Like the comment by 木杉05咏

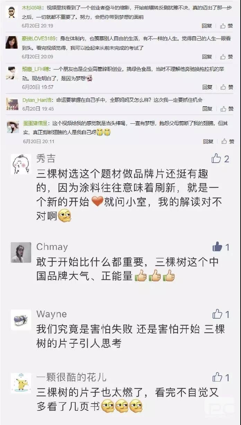point(226,26)
